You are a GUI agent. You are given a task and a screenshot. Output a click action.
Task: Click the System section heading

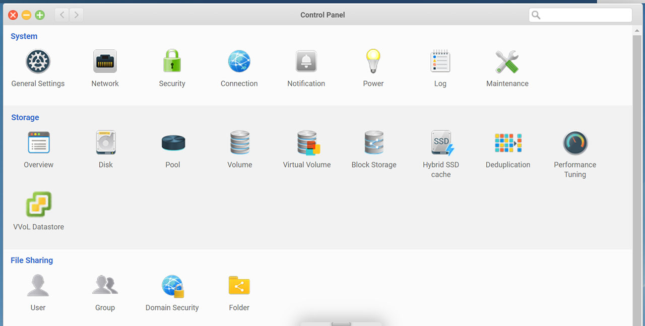[24, 36]
